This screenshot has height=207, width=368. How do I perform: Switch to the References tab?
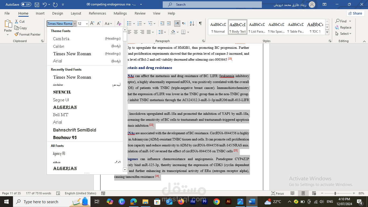pos(98,13)
